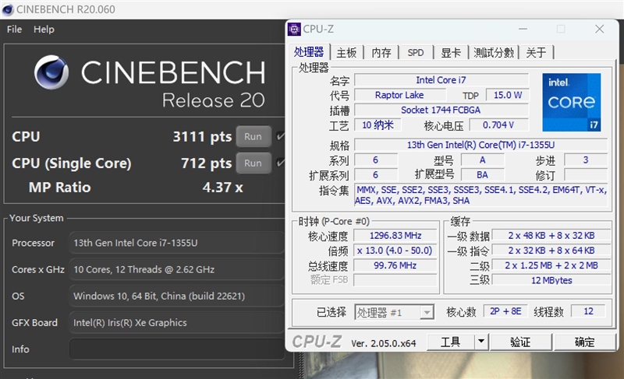Click the 三级 value 12 MBytes

tap(551, 280)
